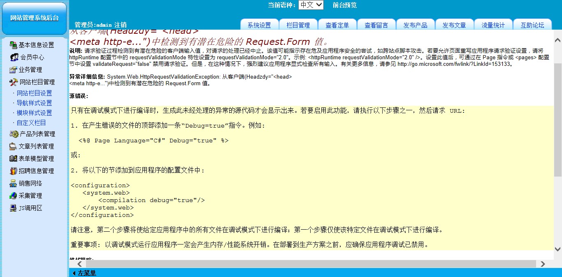Collapse the 网站栏目管理 menu section
Image resolution: width=562 pixels, height=277 pixels.
click(37, 82)
